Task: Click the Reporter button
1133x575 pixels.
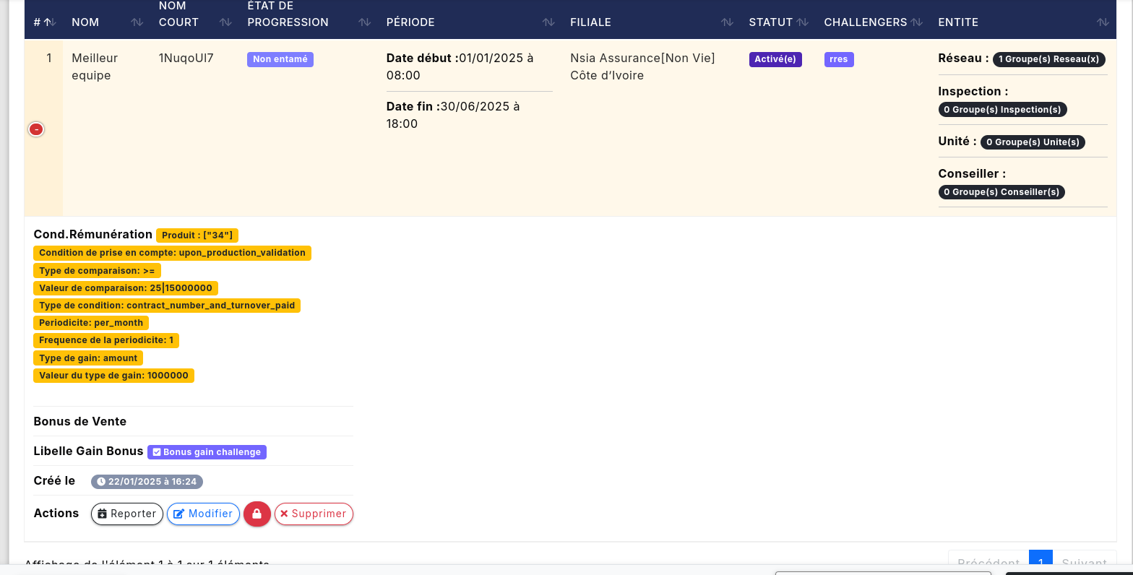Action: [127, 514]
